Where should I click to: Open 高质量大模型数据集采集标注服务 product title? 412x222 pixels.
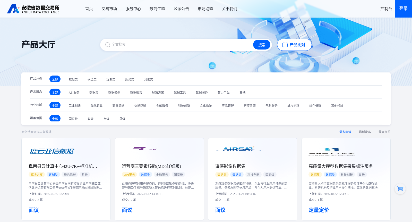pyautogui.click(x=341, y=166)
